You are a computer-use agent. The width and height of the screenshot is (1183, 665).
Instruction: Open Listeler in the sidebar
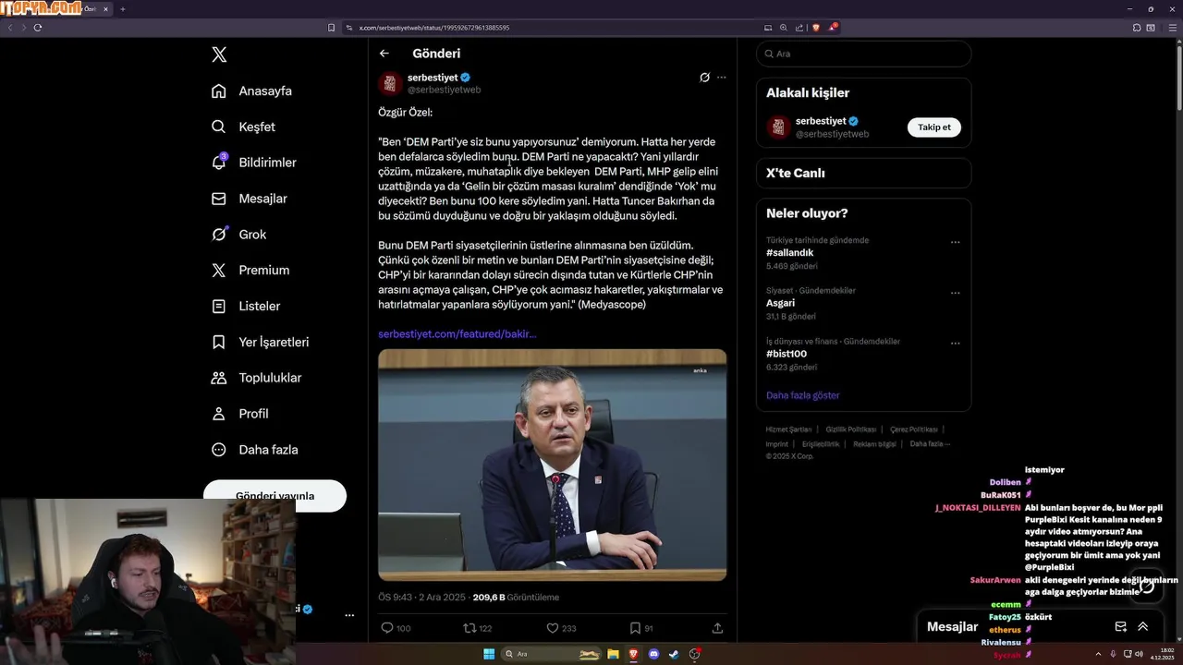(246, 306)
